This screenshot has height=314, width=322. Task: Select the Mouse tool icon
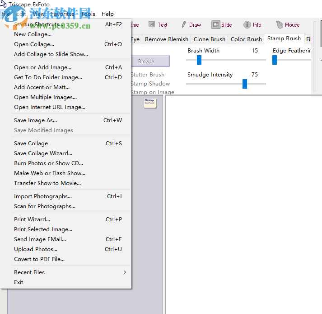click(279, 25)
